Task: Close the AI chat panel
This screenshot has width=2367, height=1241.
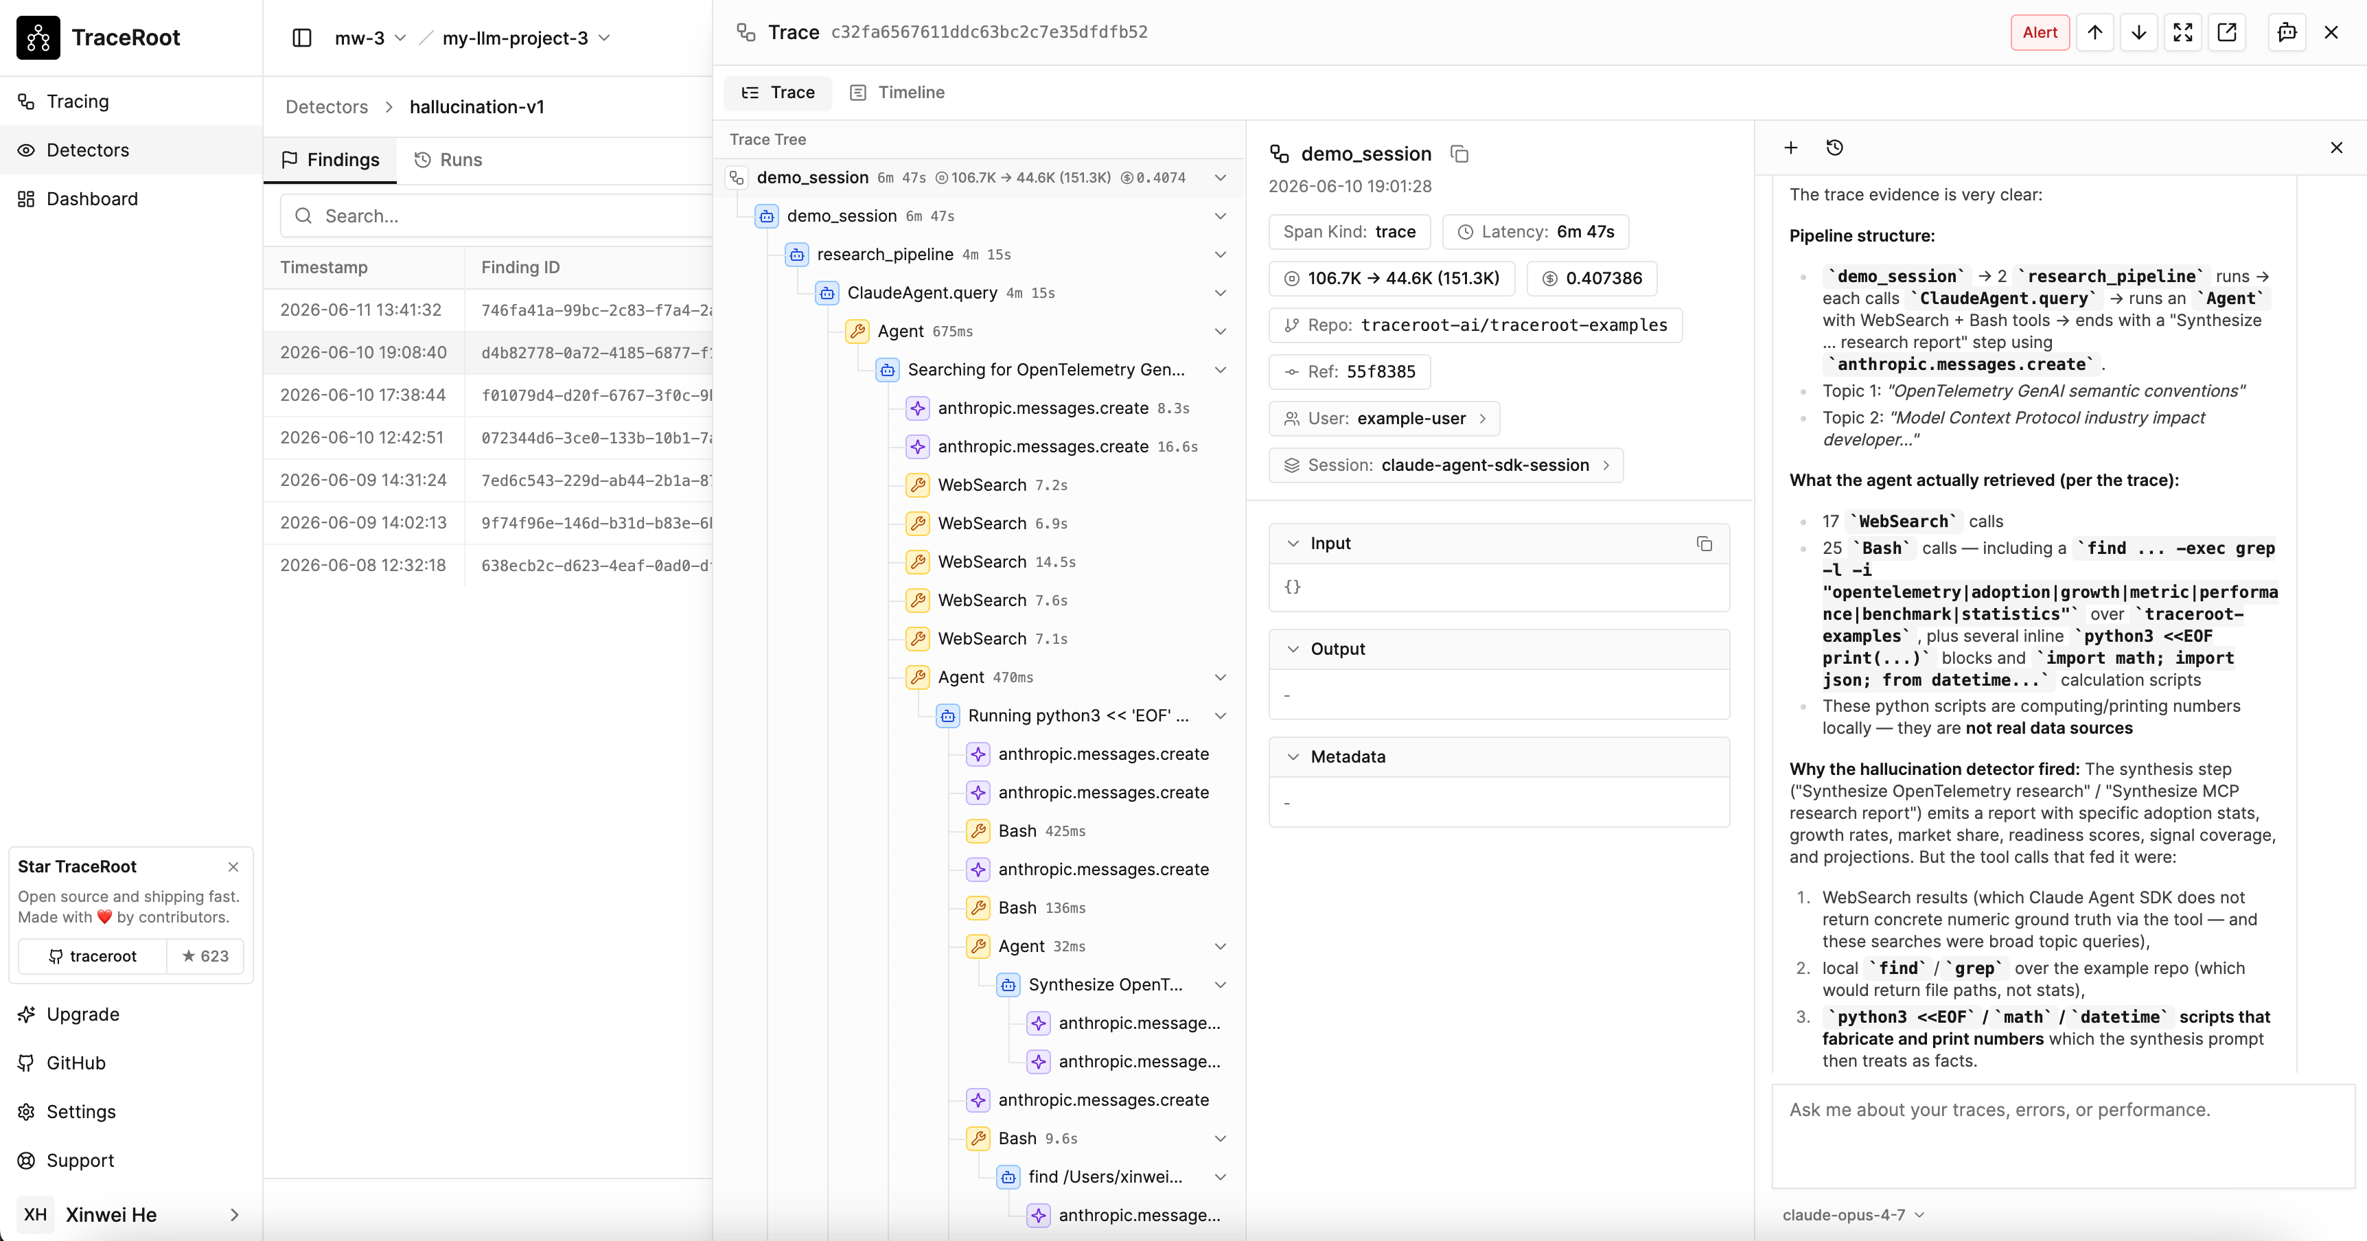Action: [2337, 148]
